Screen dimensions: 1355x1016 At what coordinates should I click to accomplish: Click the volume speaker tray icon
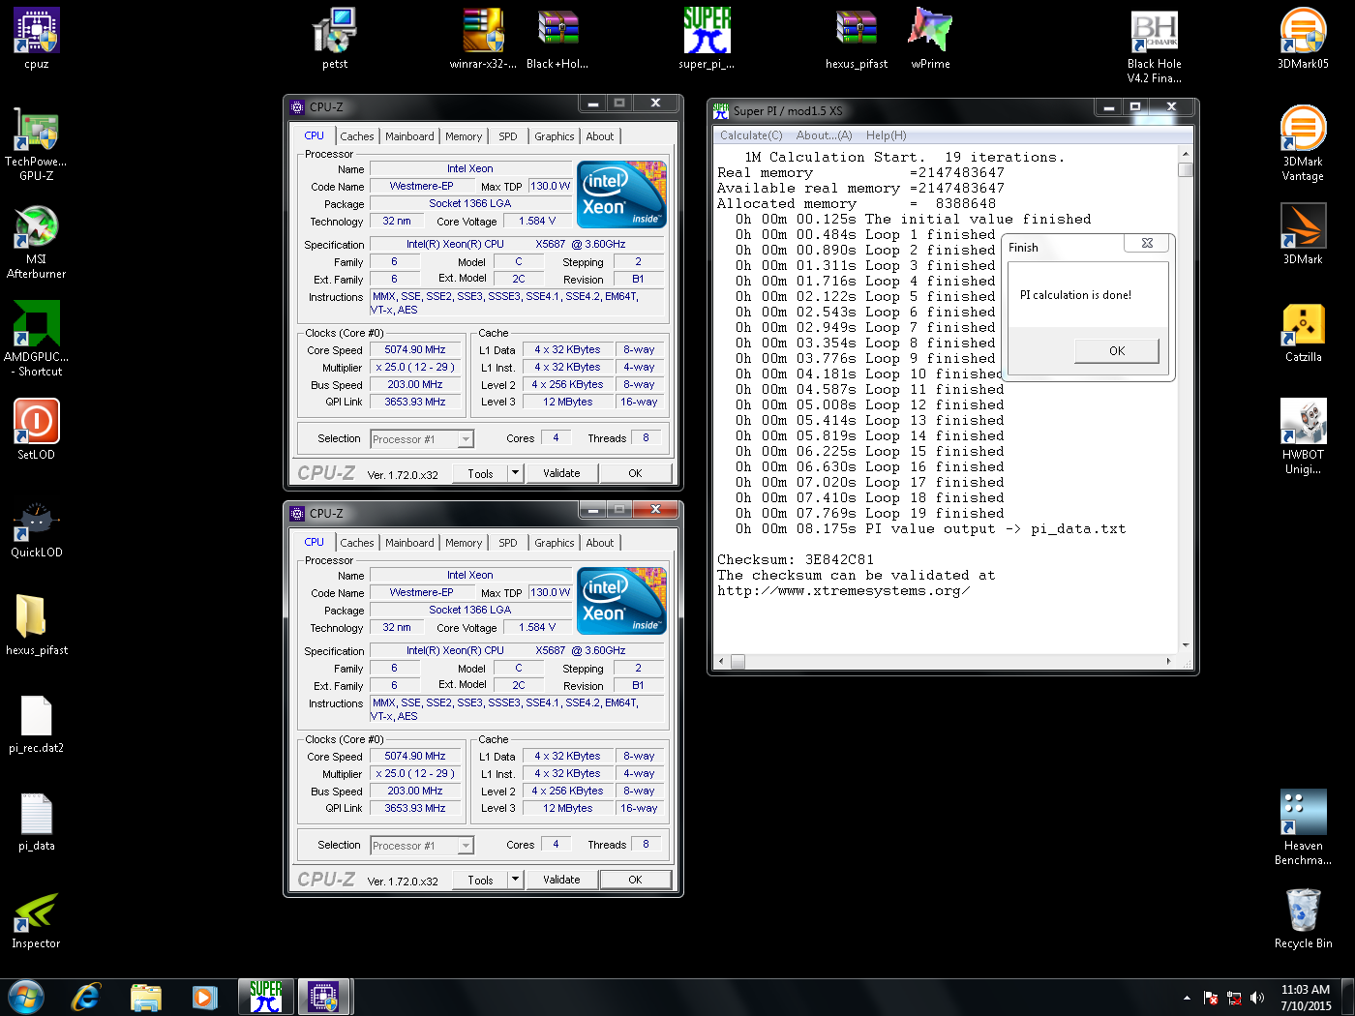pos(1257,998)
